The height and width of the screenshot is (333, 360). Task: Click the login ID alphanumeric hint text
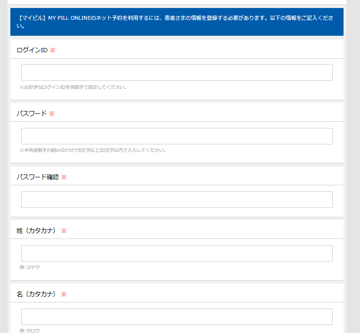tap(73, 87)
